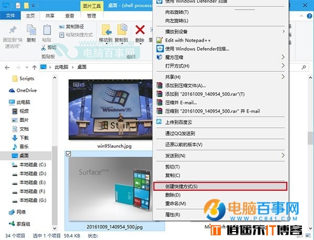Click the Move to (移动到) folder icon
The image size is (314, 240).
(106, 30)
